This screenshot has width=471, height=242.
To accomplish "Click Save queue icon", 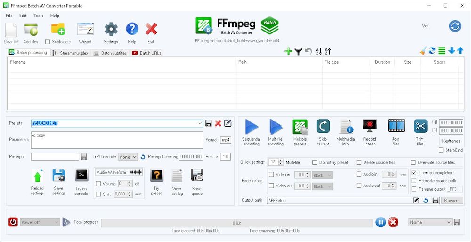I will tap(197, 175).
